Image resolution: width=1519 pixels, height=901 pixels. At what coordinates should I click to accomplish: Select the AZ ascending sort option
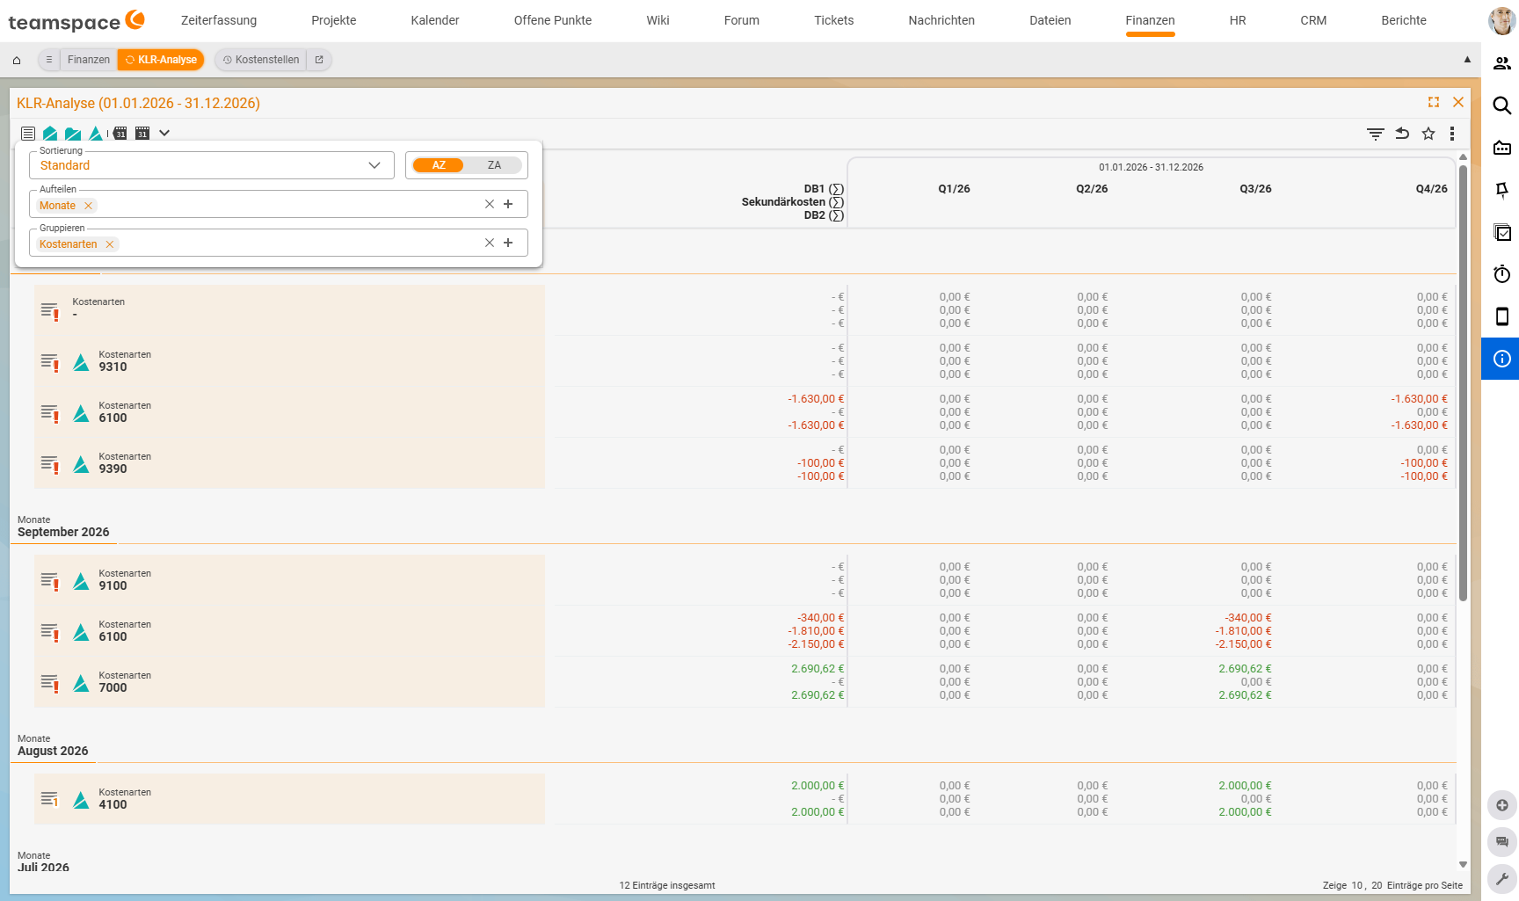[439, 165]
